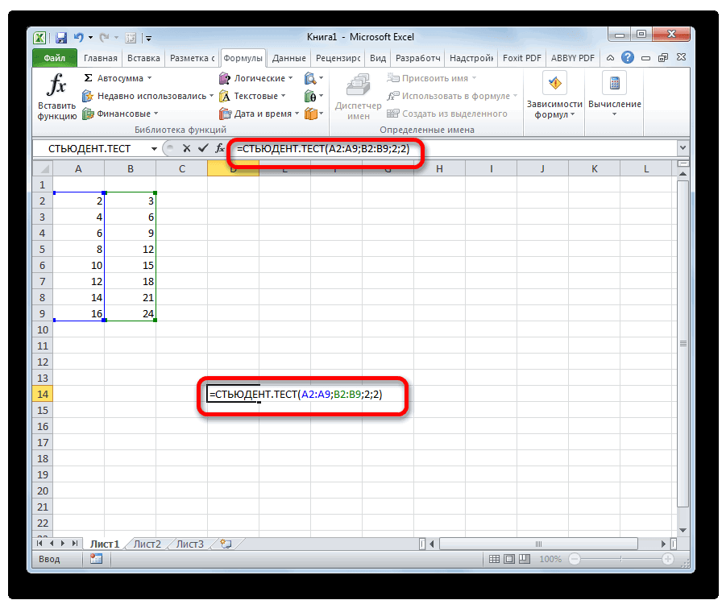Expand the formula bar chevron
This screenshot has width=722, height=600.
tap(683, 148)
